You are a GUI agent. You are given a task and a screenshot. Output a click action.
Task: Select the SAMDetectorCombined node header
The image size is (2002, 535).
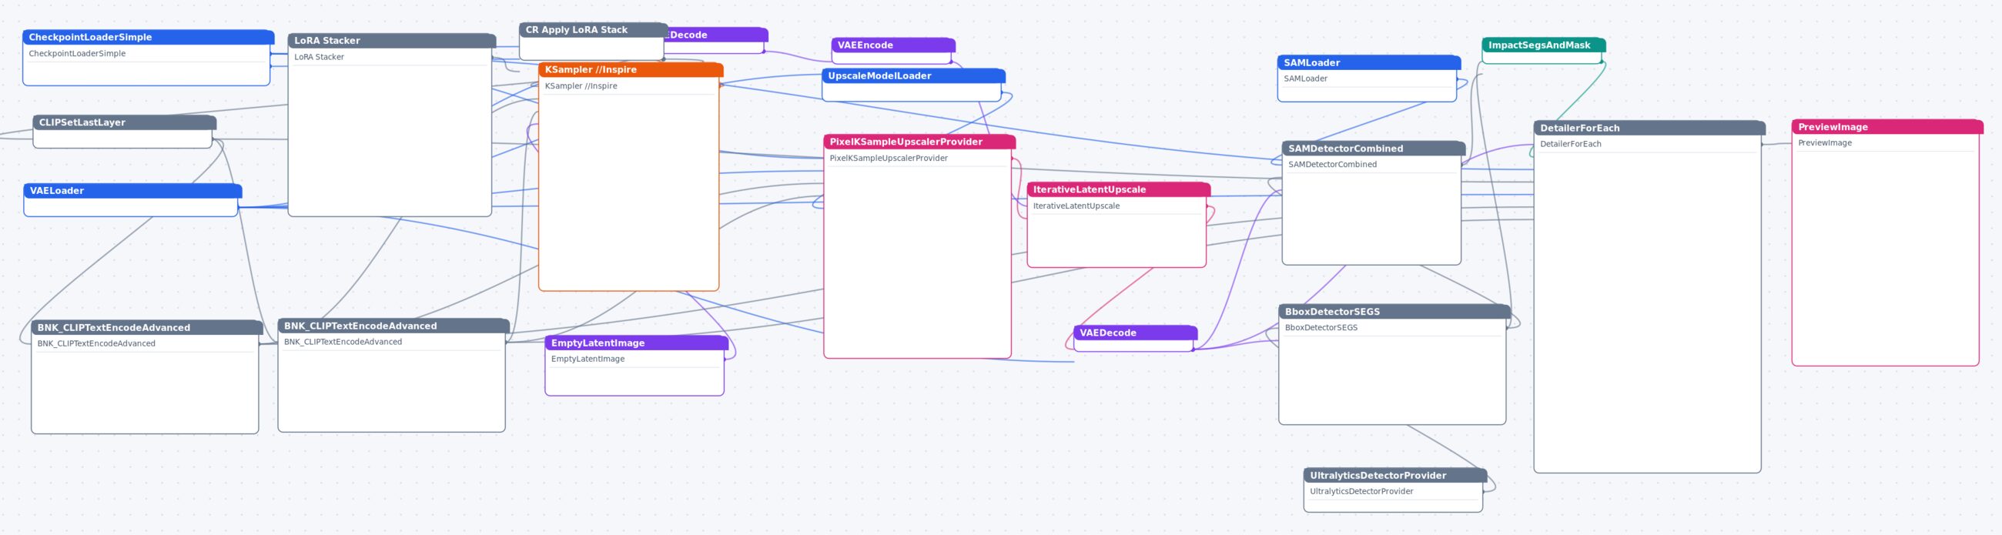[x=1373, y=149]
